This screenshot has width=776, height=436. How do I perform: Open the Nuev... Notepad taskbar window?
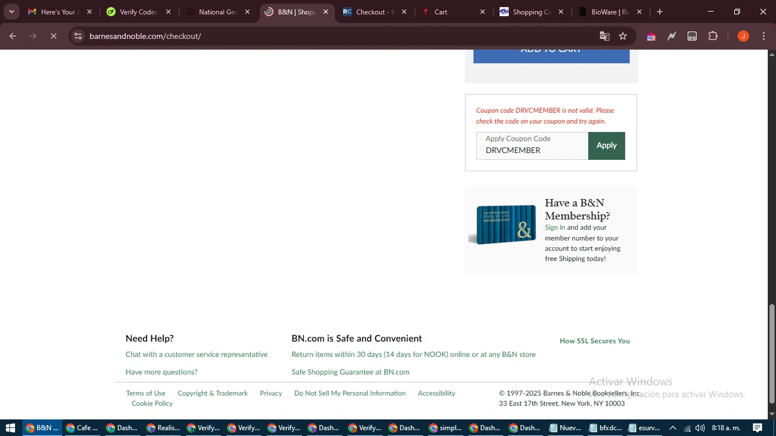tap(565, 428)
